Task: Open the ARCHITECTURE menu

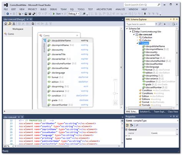Action: (x=104, y=9)
